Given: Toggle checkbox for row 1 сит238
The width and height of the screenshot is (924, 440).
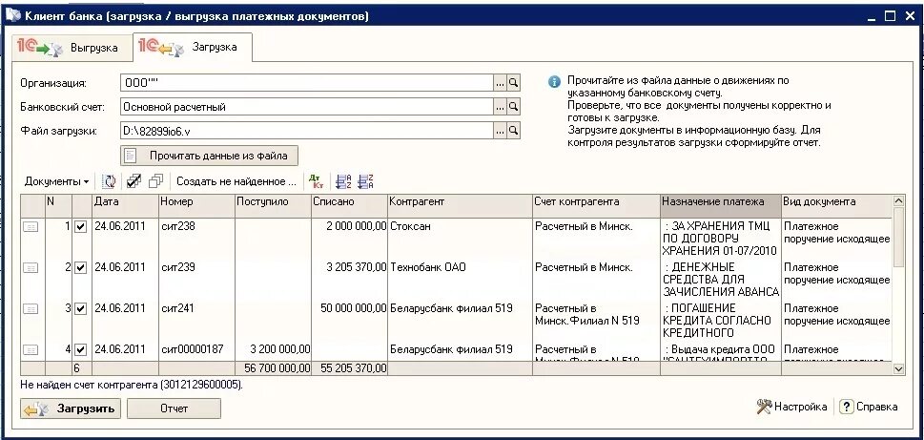Looking at the screenshot, I should [81, 226].
